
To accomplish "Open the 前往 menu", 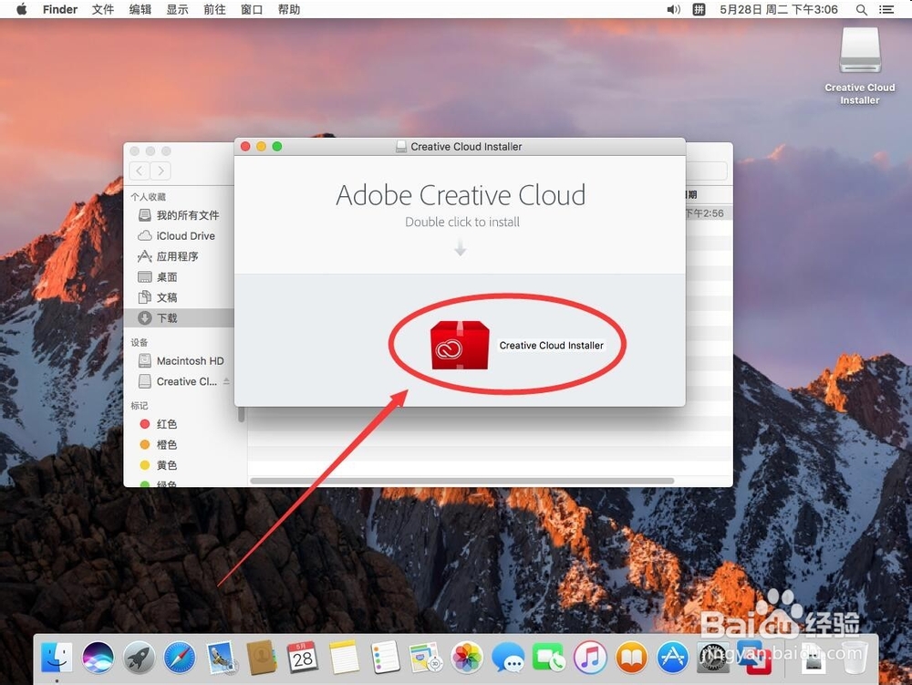I will point(214,9).
